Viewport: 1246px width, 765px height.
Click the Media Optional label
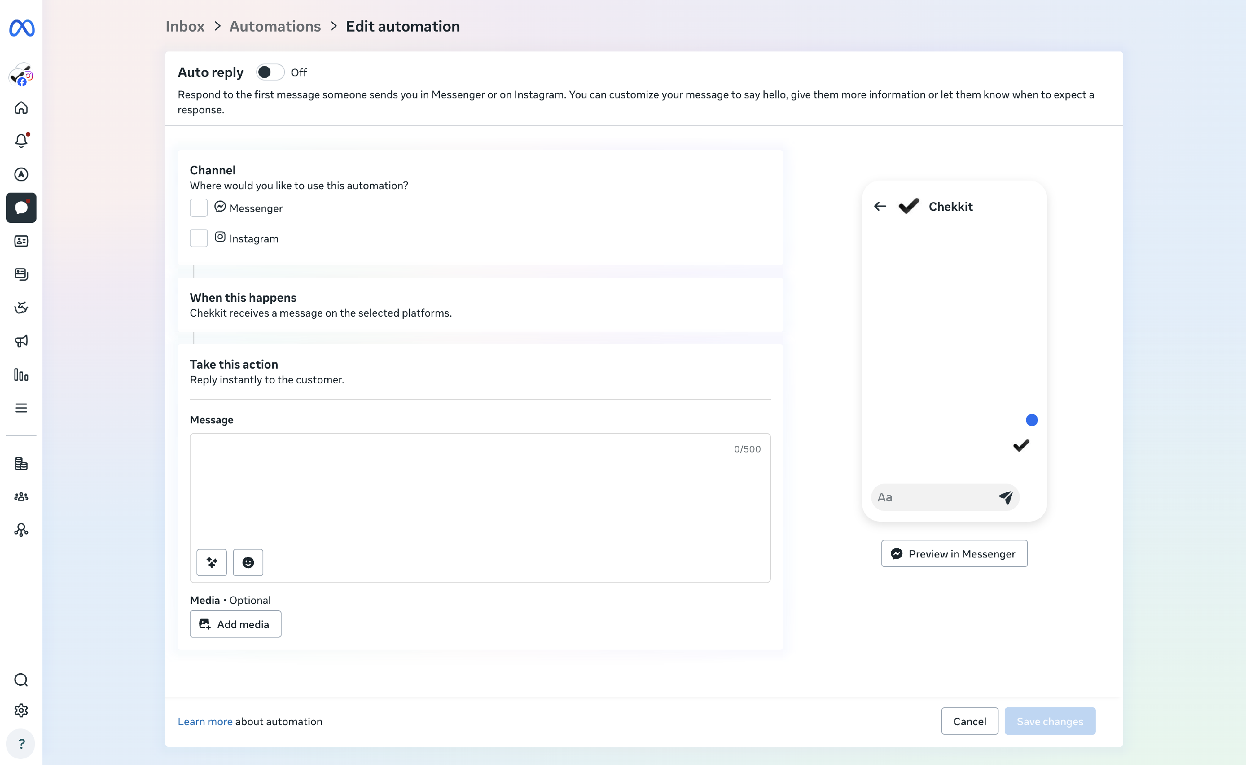click(x=230, y=600)
